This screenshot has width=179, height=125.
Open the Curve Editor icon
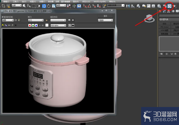tap(149, 6)
